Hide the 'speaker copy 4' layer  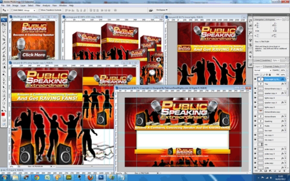pyautogui.click(x=255, y=93)
